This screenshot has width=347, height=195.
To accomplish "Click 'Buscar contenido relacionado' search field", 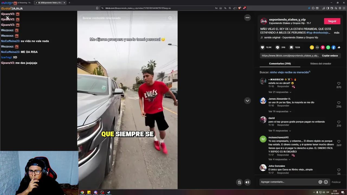I will click(x=124, y=18).
